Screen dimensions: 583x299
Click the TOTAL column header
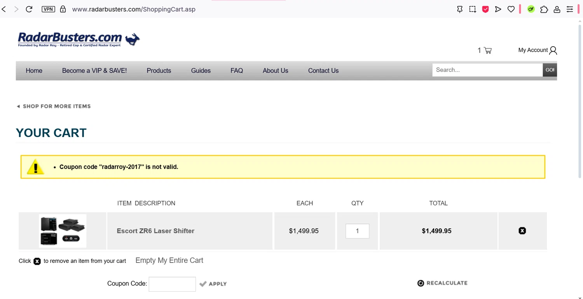(x=438, y=203)
